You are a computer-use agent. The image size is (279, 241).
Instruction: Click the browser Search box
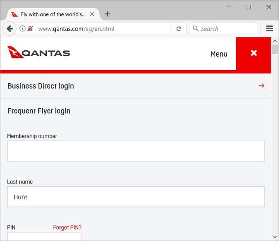tap(224, 29)
